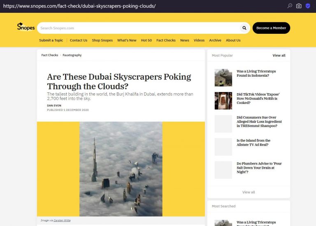Click View all at top of Most Popular
Screen dimensions: 316x226
coord(279,55)
